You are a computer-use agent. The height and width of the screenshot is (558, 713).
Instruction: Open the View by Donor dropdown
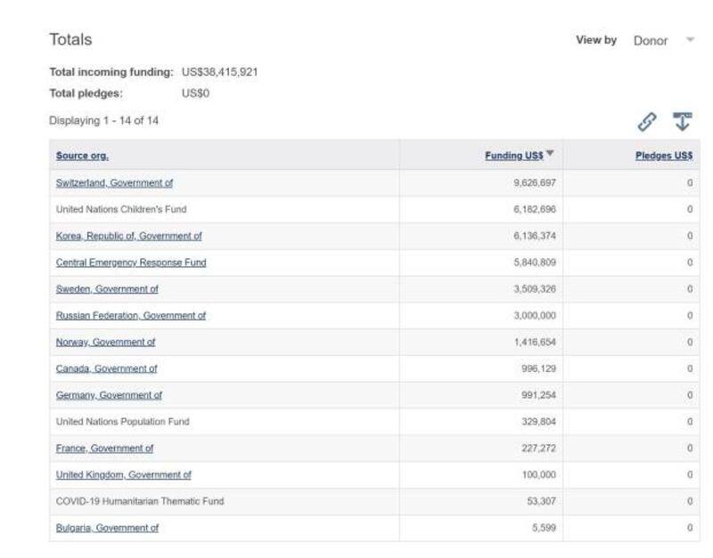click(x=662, y=41)
